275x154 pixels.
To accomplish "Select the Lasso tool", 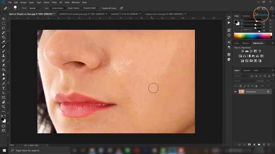I will point(3,28).
